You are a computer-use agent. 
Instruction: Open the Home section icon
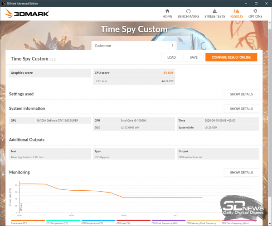(167, 11)
